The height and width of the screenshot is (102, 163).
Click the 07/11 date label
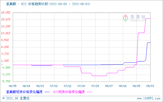(x=68, y=86)
